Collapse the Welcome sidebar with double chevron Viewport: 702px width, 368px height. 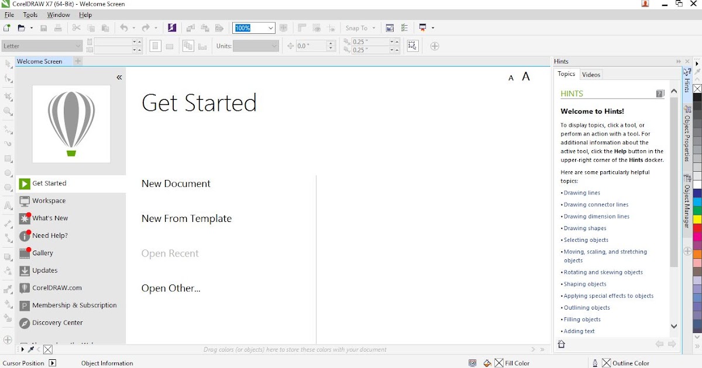click(119, 77)
